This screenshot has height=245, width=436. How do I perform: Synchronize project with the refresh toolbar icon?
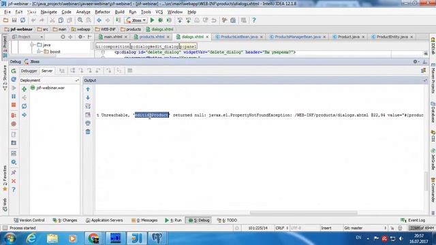[x=22, y=20]
